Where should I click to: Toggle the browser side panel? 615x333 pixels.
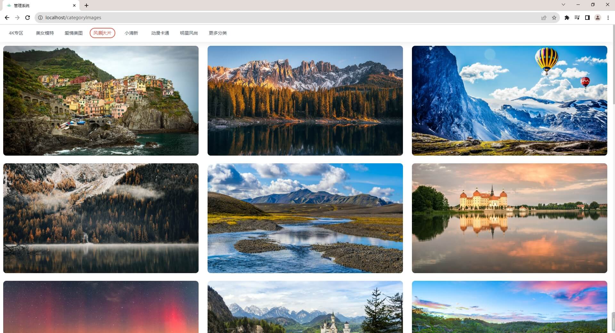click(x=587, y=18)
